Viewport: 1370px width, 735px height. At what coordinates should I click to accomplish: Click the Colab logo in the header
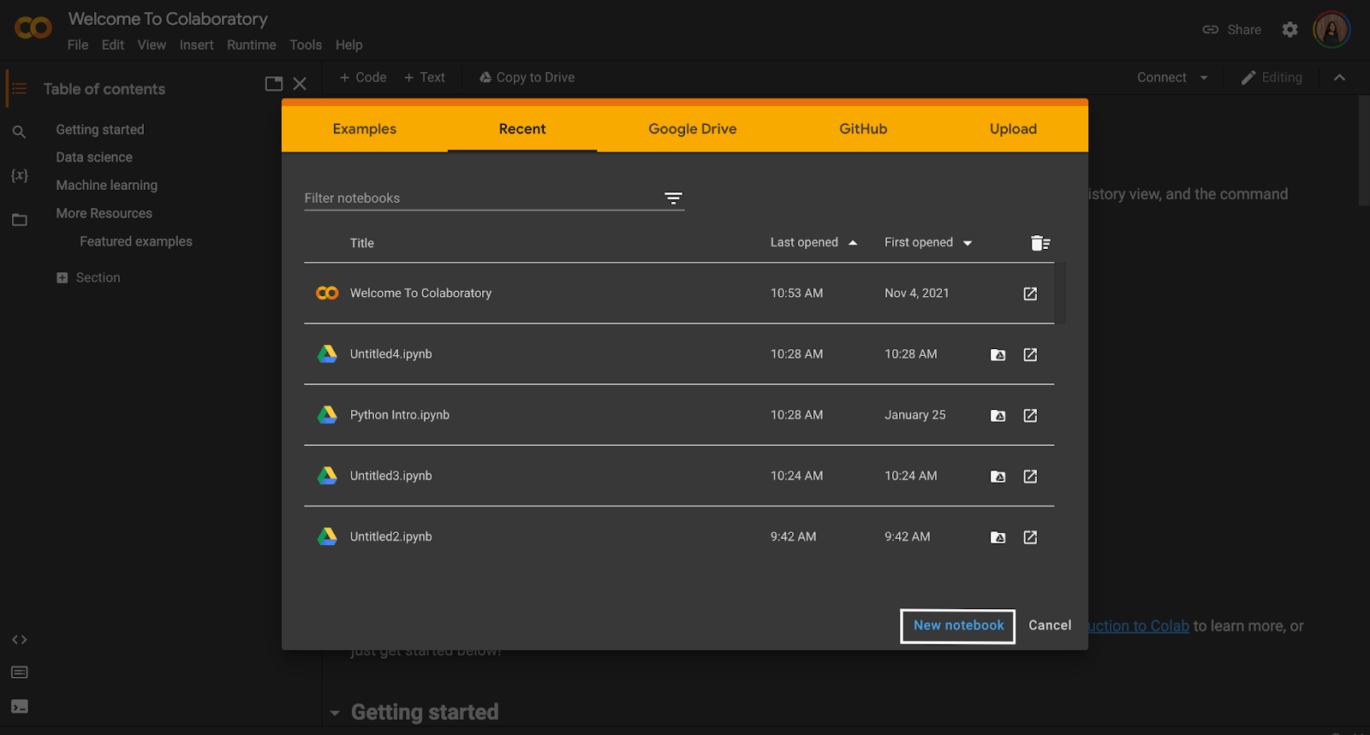pos(33,28)
